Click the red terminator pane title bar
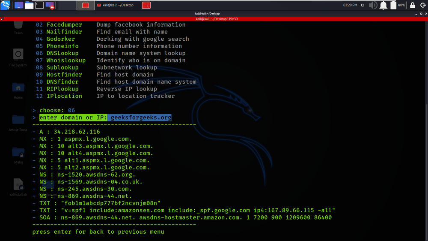Screen dimensions: 428x241 (x=217, y=19)
